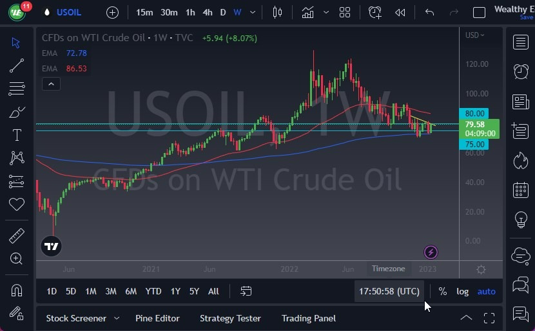Open the indicators menu
The height and width of the screenshot is (331, 535).
point(307,13)
